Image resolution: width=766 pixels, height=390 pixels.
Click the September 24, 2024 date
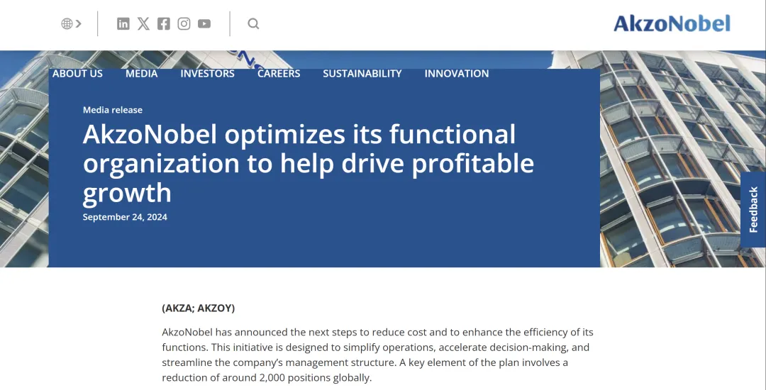pos(125,217)
